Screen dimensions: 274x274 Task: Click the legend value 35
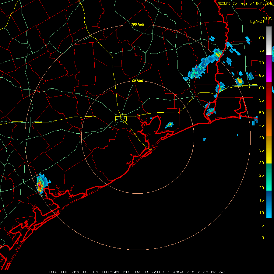tap(262, 150)
